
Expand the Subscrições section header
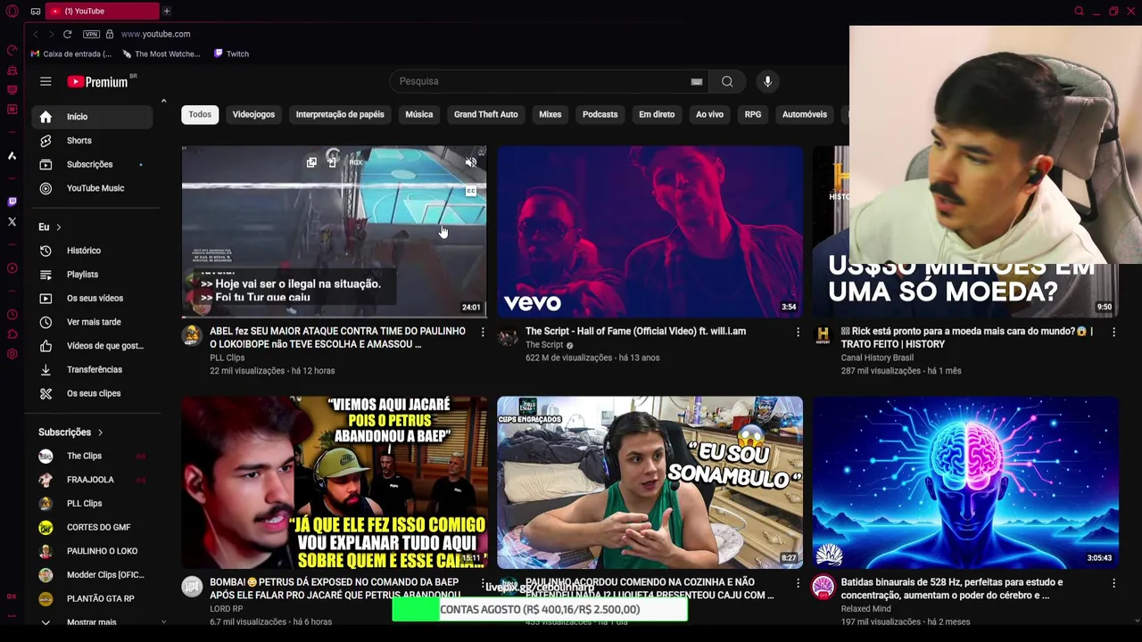point(70,432)
